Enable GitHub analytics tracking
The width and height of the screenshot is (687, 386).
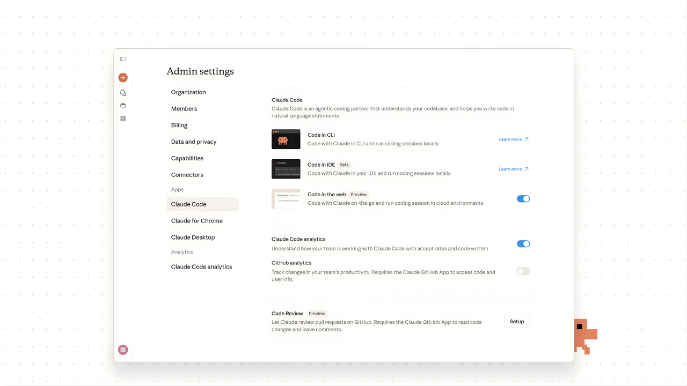pos(523,271)
